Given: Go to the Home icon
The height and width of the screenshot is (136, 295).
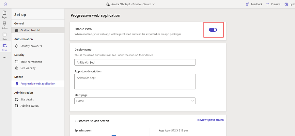Looking at the screenshot, I should (5, 4).
